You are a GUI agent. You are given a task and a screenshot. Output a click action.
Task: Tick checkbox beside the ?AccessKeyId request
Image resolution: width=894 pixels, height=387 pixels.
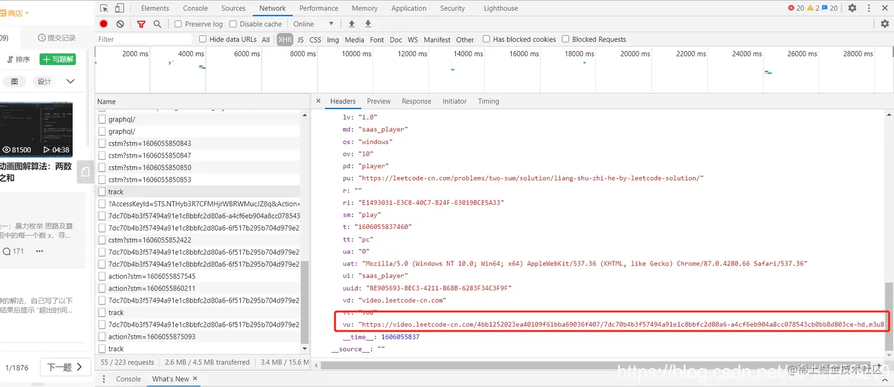click(102, 204)
